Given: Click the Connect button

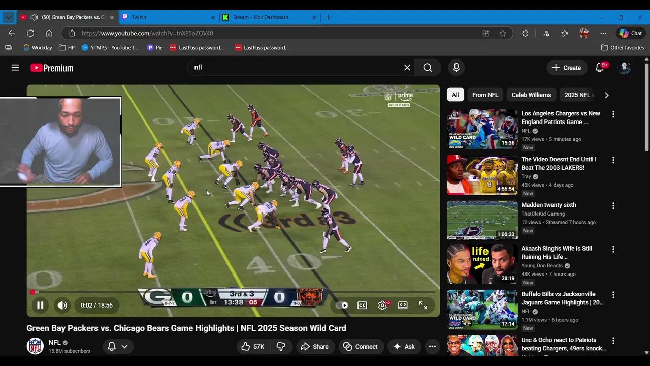Looking at the screenshot, I should tap(361, 347).
